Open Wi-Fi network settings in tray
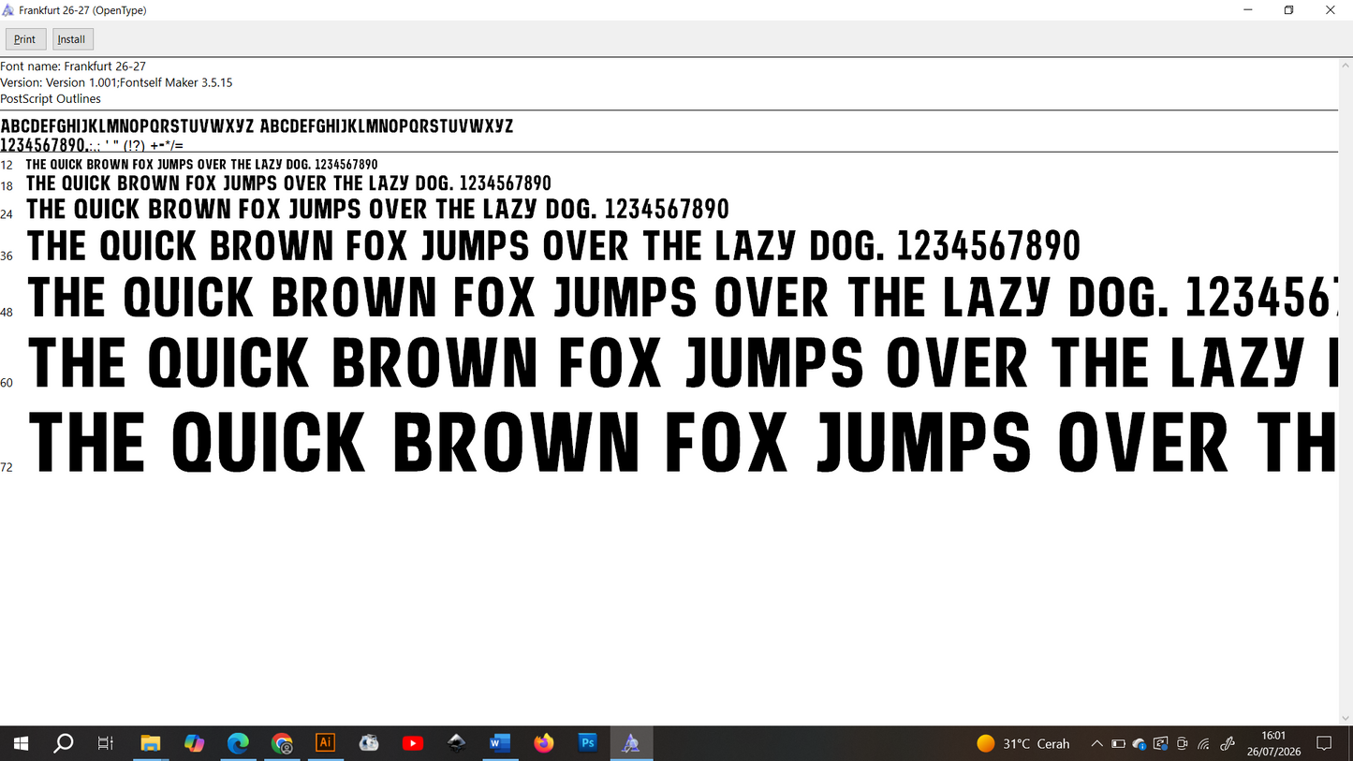Image resolution: width=1353 pixels, height=761 pixels. [1204, 744]
